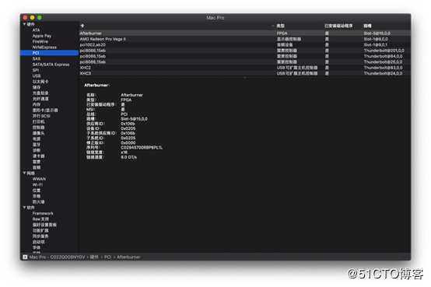431x287 pixels.
Task: Open 内存 memory in the sidebar
Action: pyautogui.click(x=37, y=104)
